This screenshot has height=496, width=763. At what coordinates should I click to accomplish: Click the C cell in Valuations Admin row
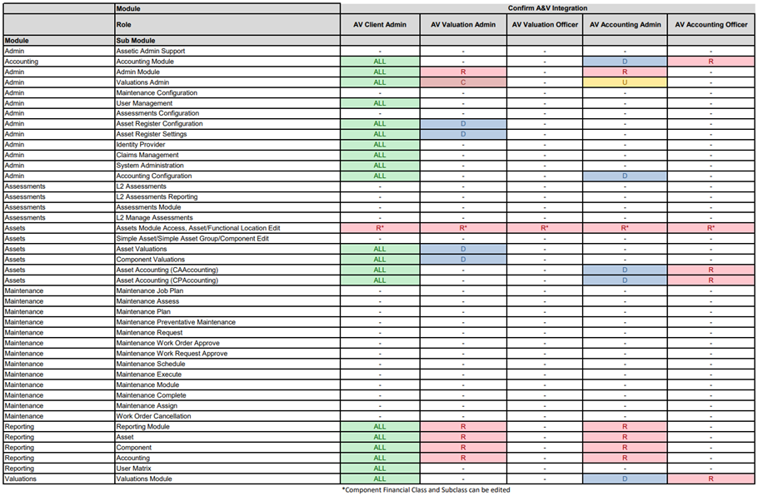coord(463,82)
